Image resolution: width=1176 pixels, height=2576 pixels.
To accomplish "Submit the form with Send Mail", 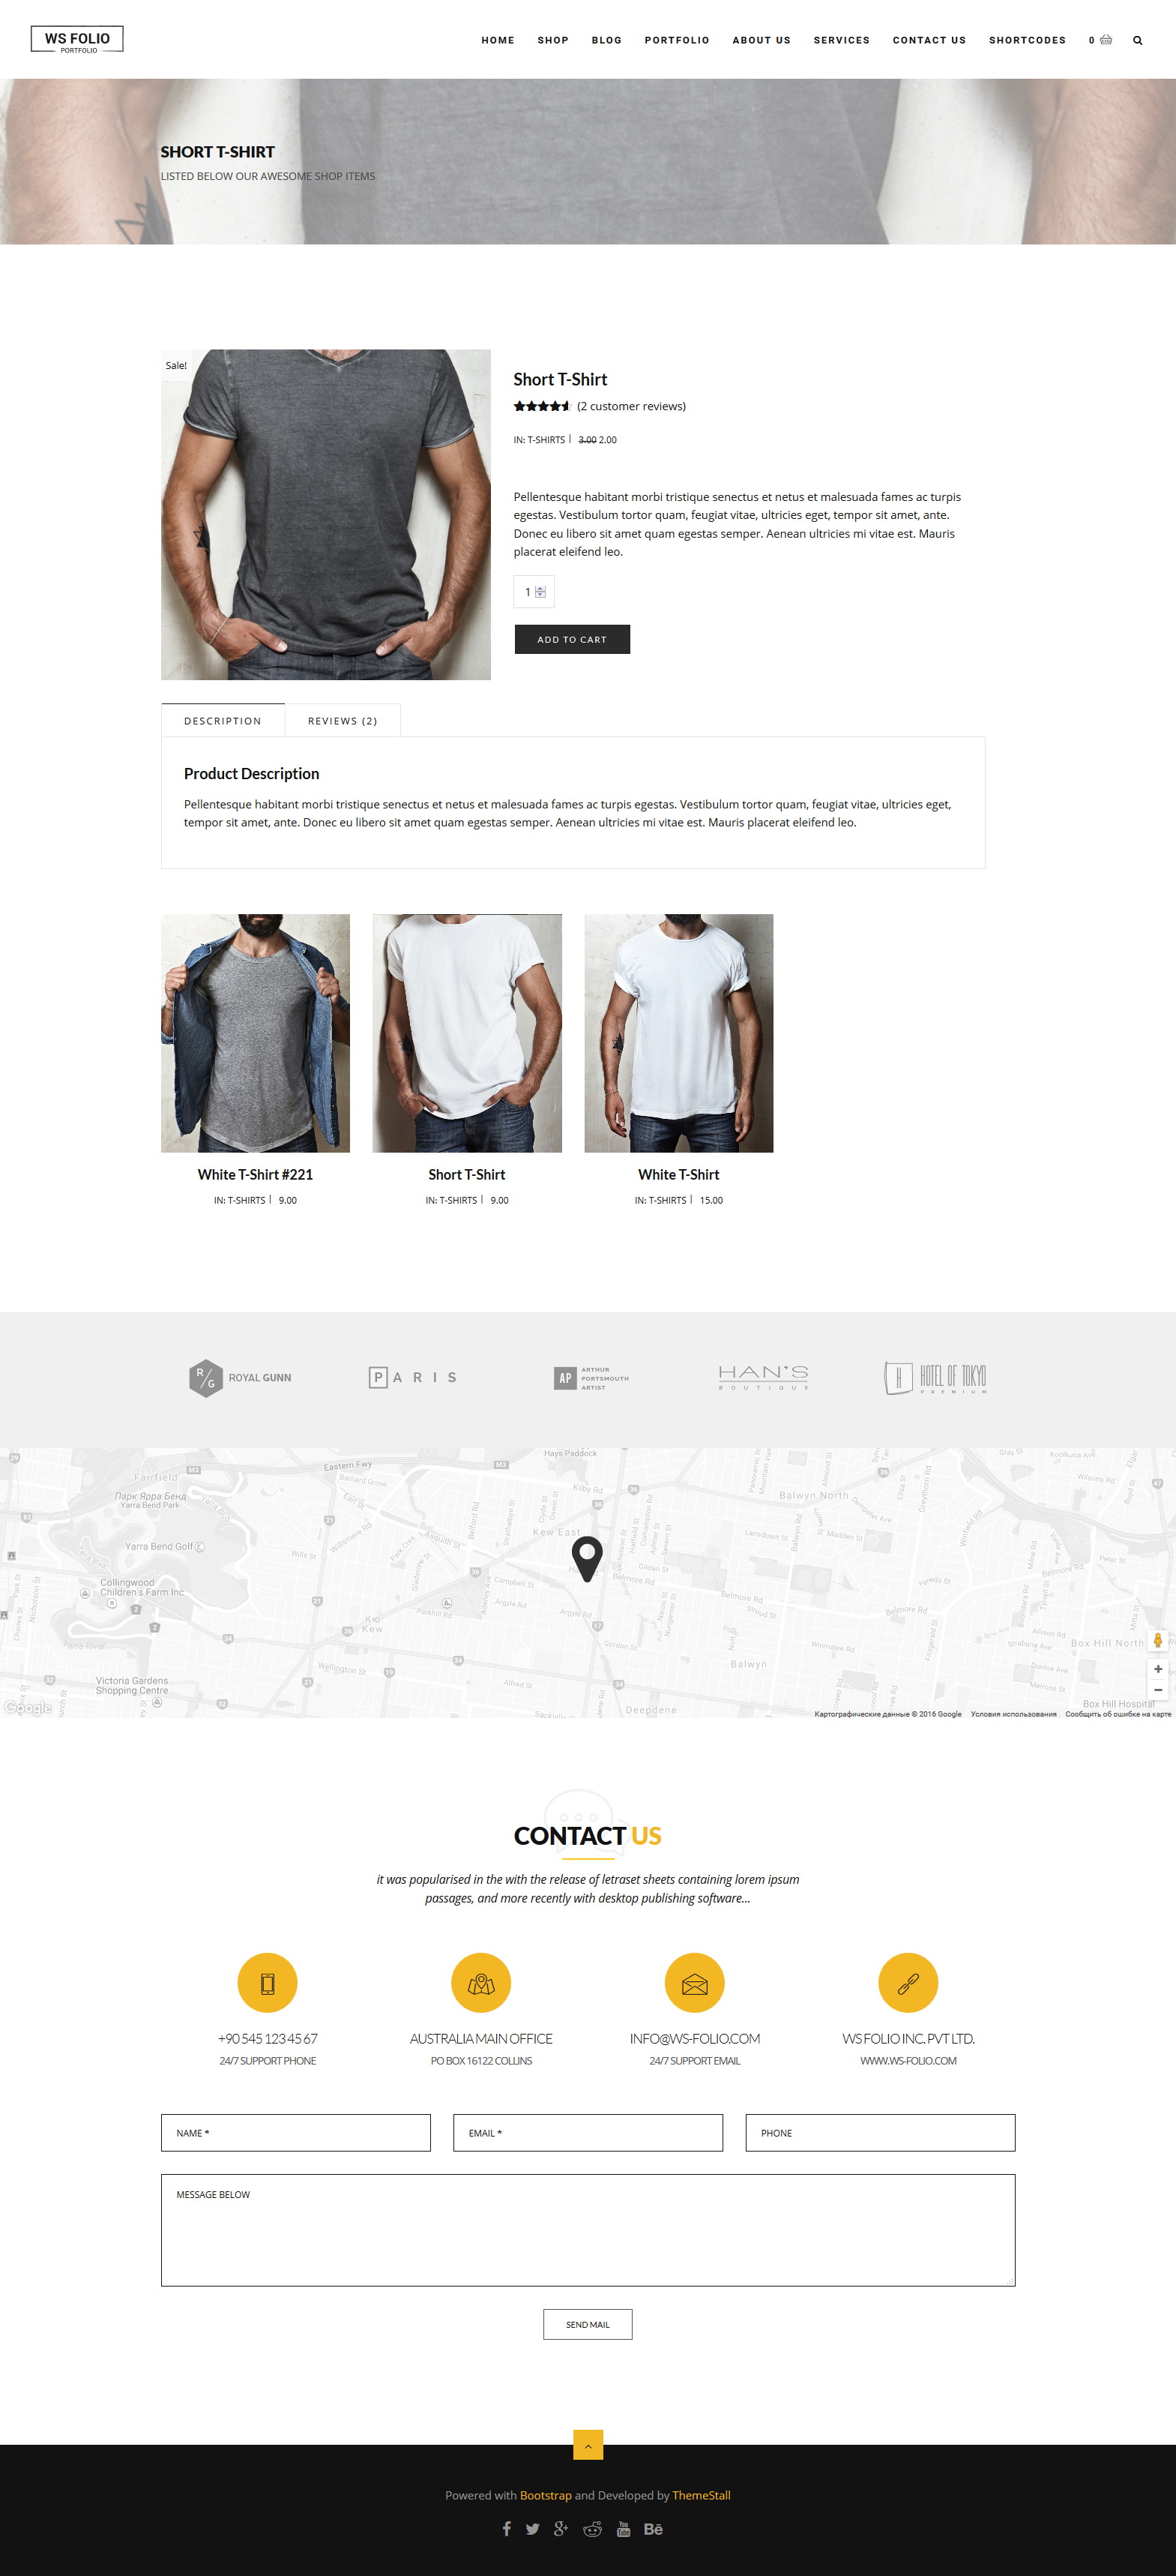I will (588, 2324).
